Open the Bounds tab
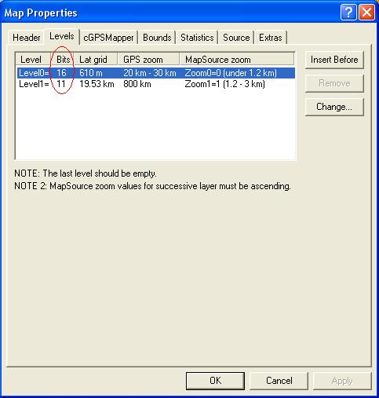 (x=157, y=38)
